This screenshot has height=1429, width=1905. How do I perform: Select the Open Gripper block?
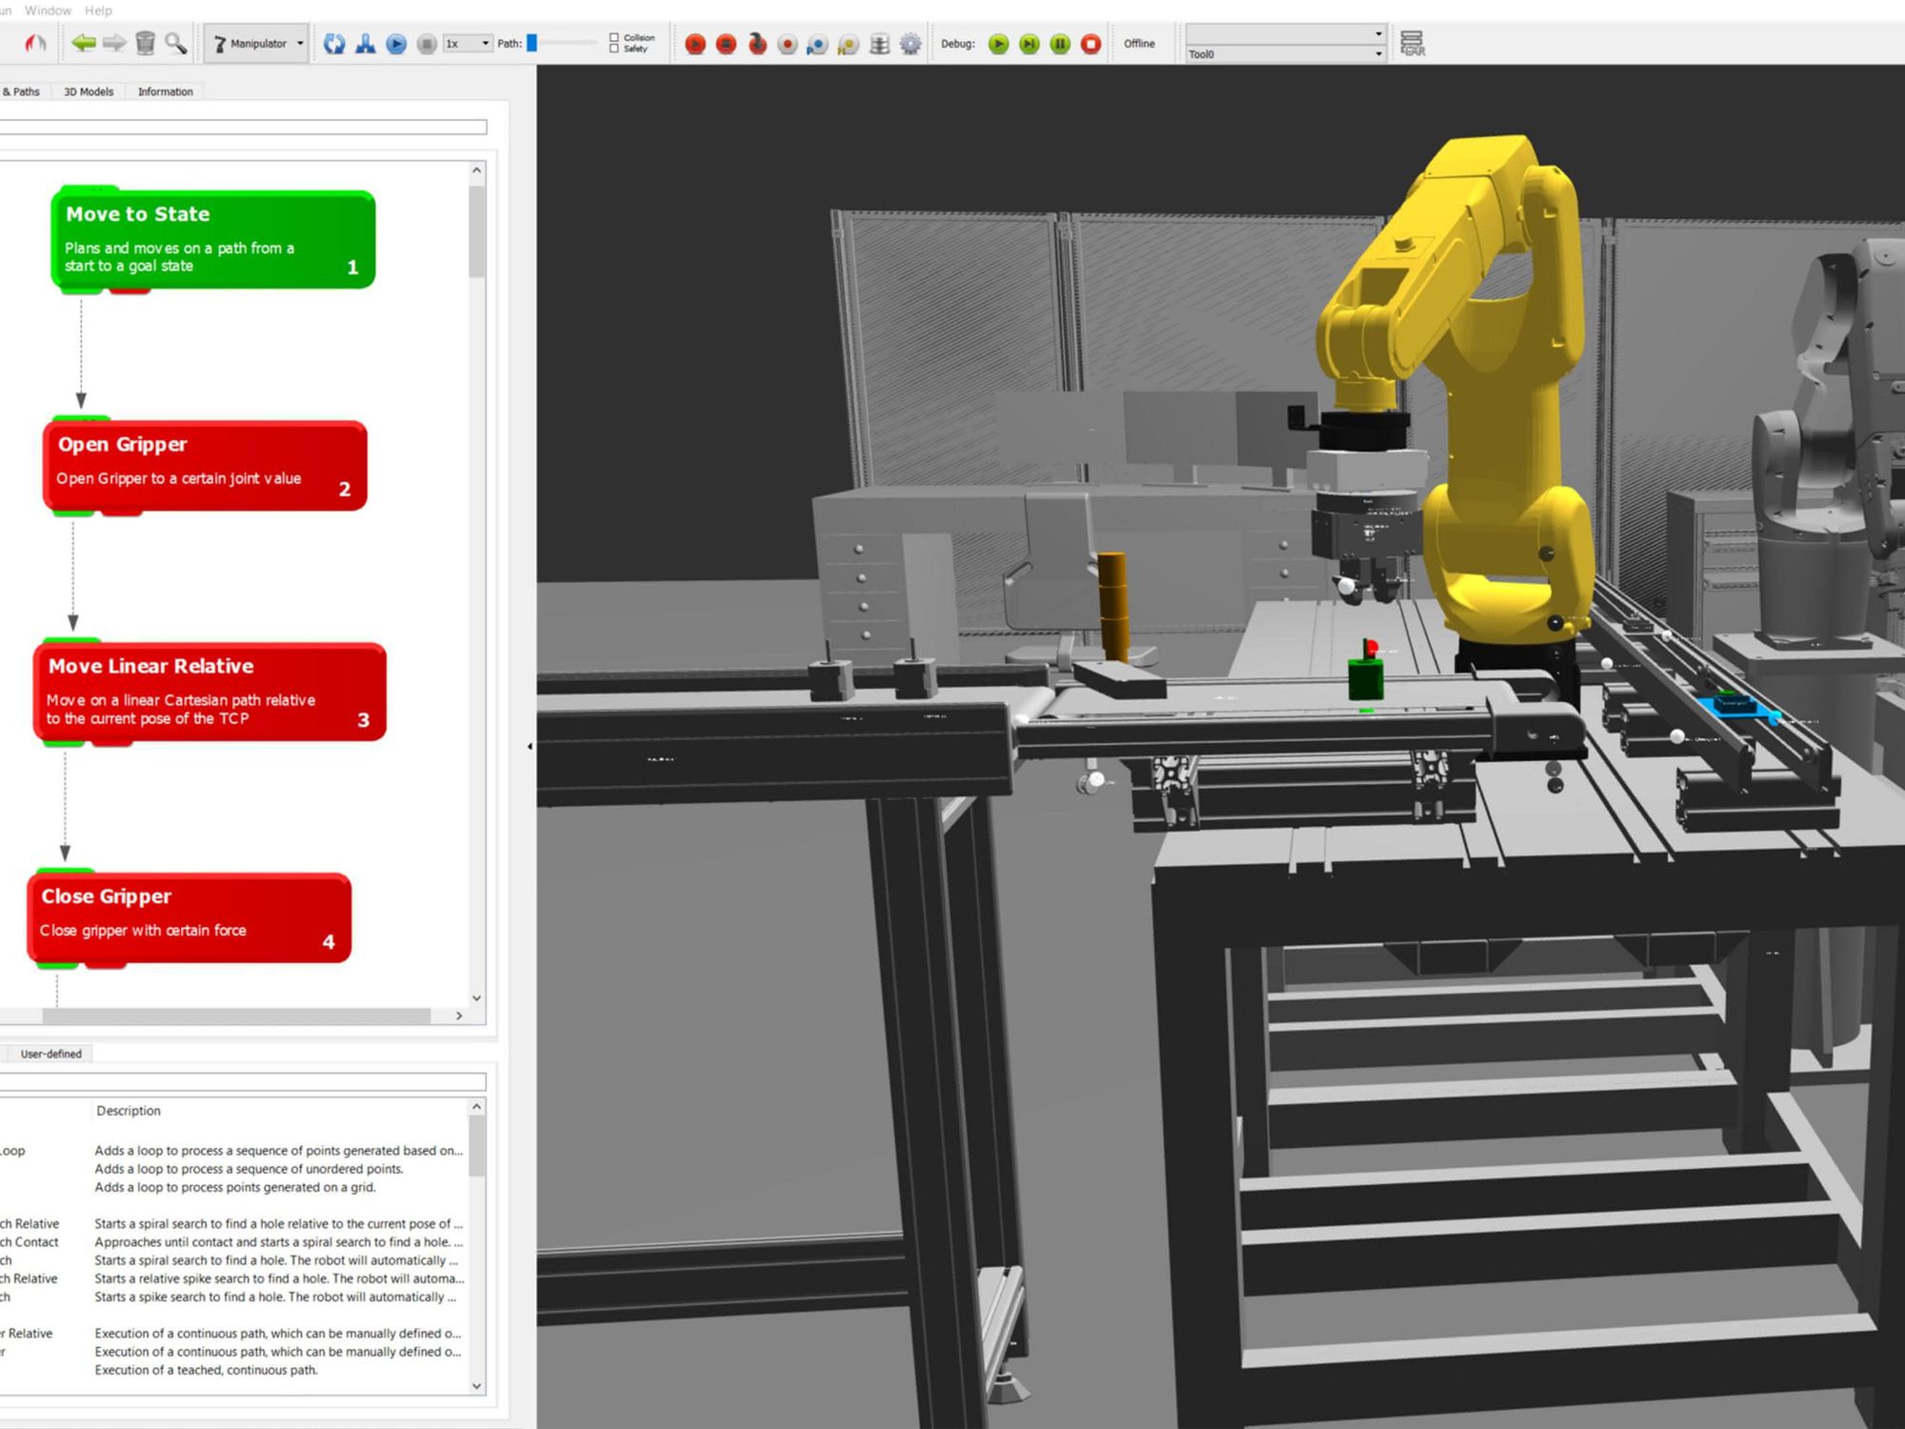tap(205, 466)
